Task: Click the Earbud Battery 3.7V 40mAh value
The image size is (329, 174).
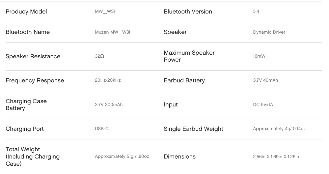Action: (265, 80)
